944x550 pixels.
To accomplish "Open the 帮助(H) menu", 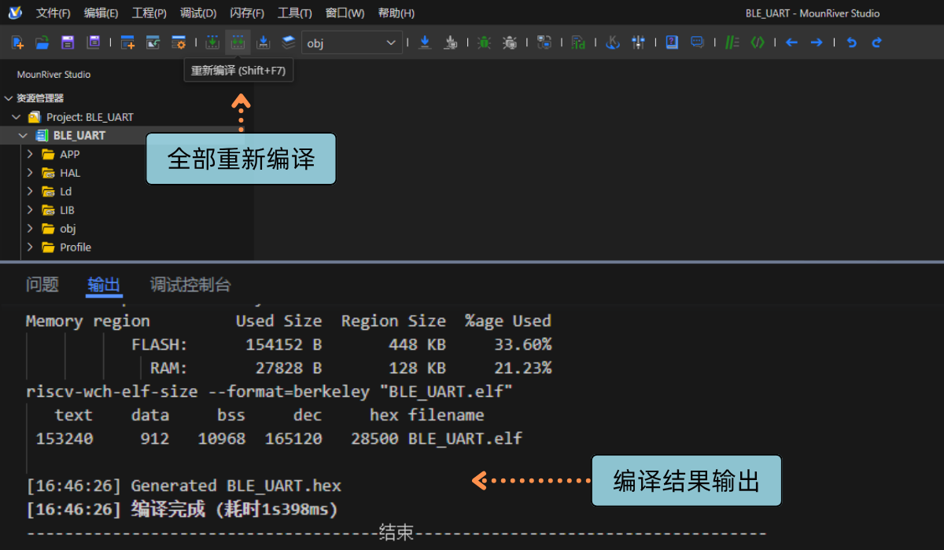I will coord(396,13).
